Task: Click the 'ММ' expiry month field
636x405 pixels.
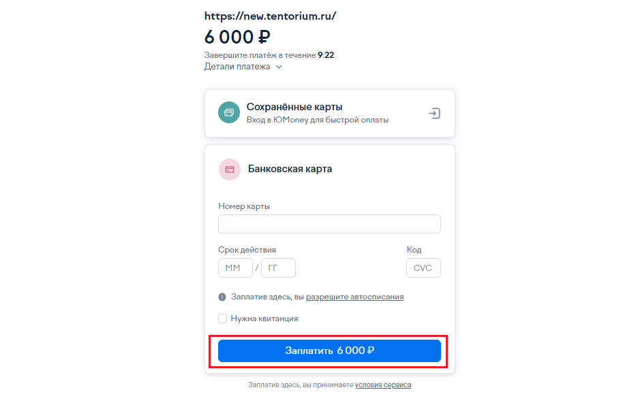Action: coord(235,268)
